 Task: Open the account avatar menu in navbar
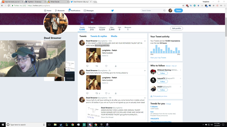pyautogui.click(x=170, y=11)
